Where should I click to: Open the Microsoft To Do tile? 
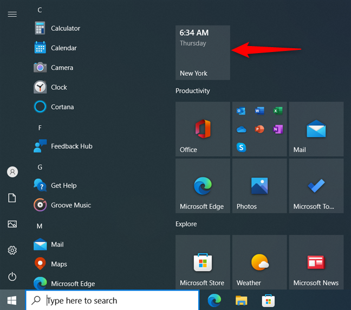coord(316,186)
